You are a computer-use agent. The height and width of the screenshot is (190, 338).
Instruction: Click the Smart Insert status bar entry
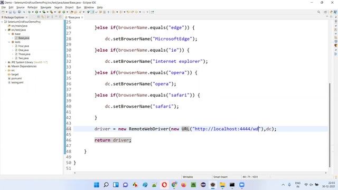220,177
